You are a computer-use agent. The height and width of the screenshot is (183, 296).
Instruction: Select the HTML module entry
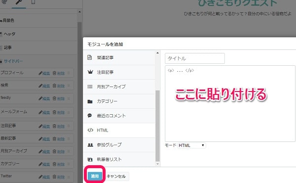tap(119, 131)
